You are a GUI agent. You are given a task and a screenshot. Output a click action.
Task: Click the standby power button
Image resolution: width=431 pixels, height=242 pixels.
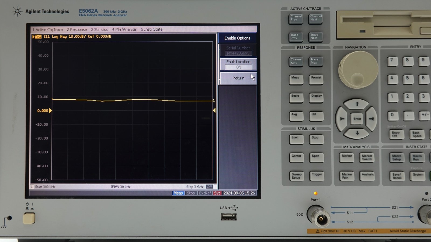[x=29, y=218]
